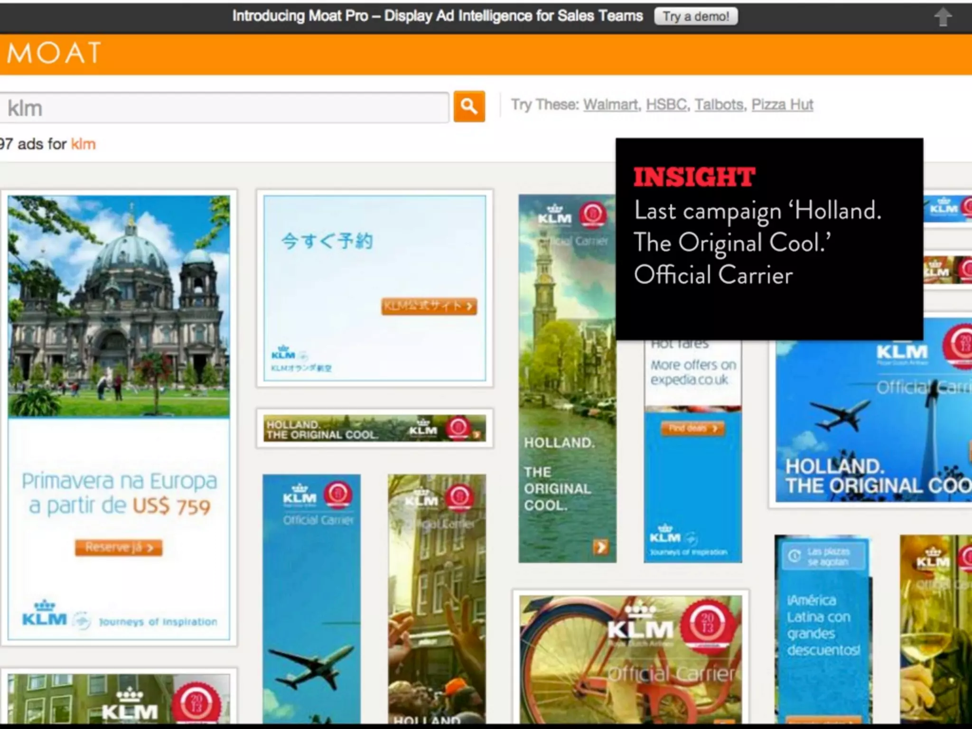972x729 pixels.
Task: Click the orange 'klm' keyword in results count
Action: pyautogui.click(x=83, y=144)
